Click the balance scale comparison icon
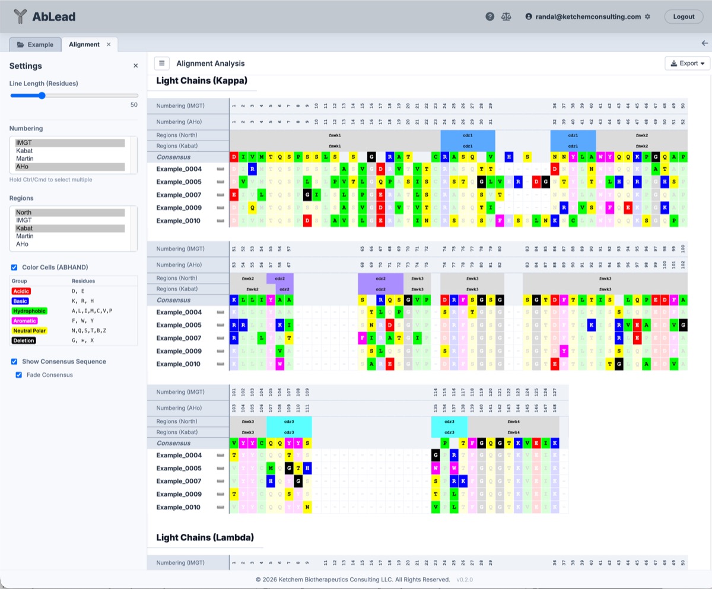The width and height of the screenshot is (712, 589). (x=506, y=17)
